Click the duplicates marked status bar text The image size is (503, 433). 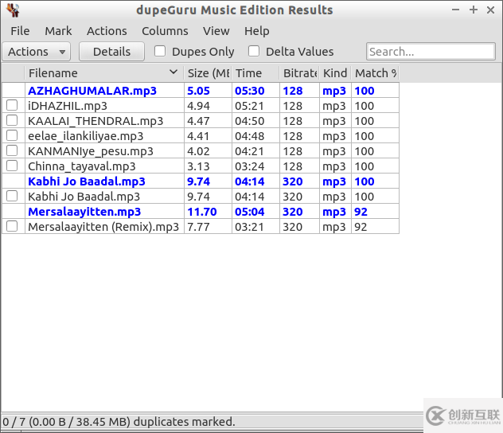(x=119, y=421)
